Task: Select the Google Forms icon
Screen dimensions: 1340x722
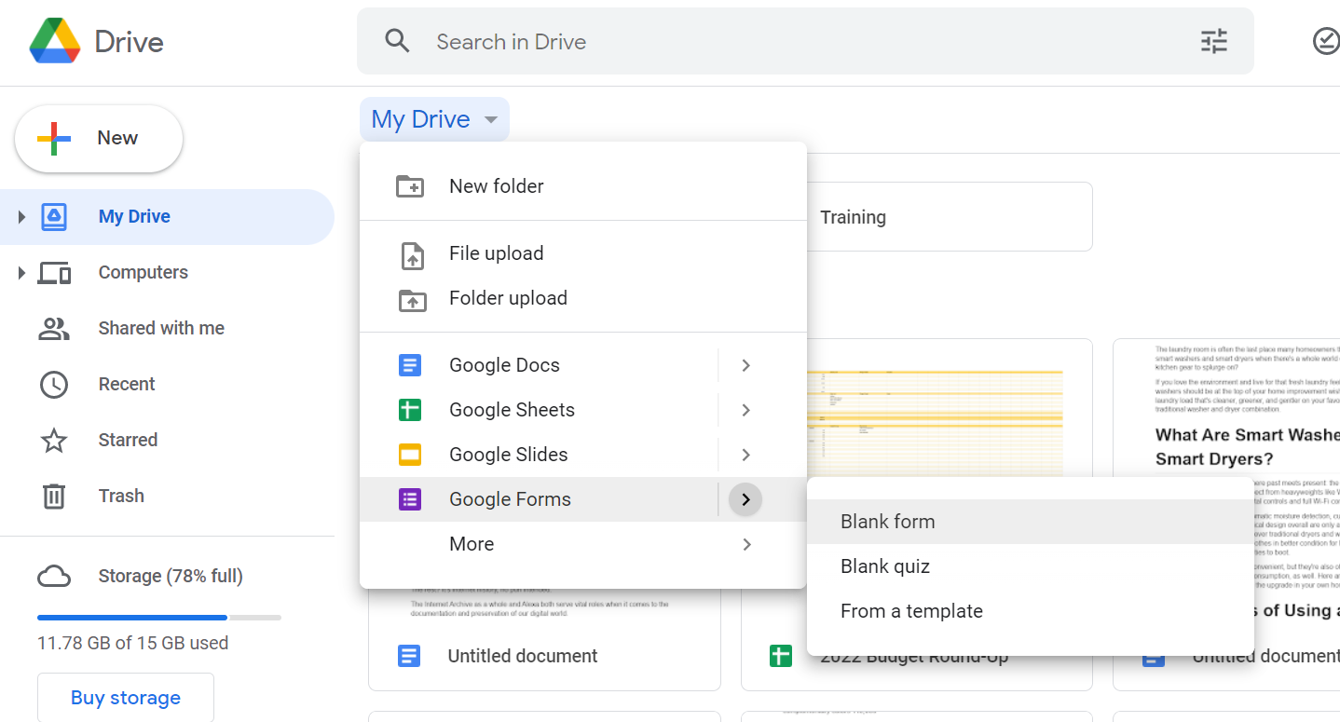Action: pos(410,498)
